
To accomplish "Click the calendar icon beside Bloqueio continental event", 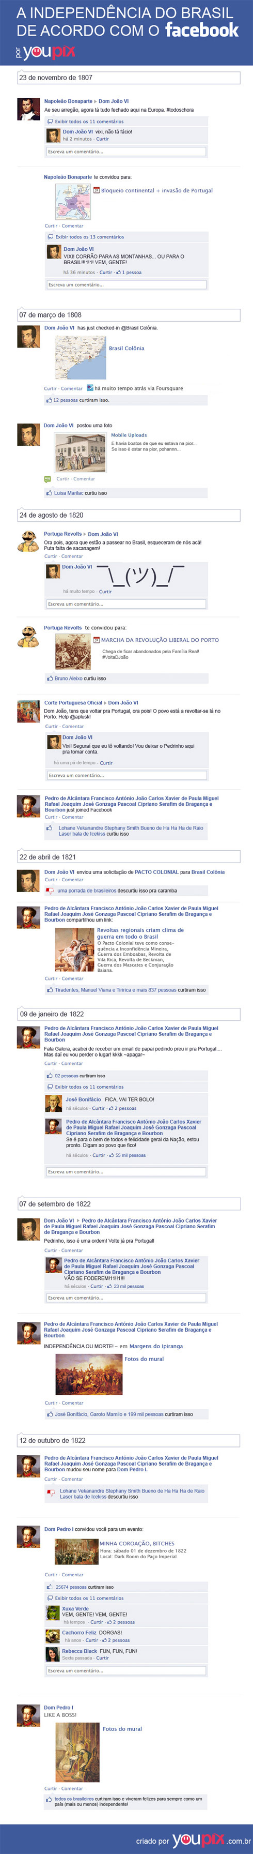I will tap(97, 191).
